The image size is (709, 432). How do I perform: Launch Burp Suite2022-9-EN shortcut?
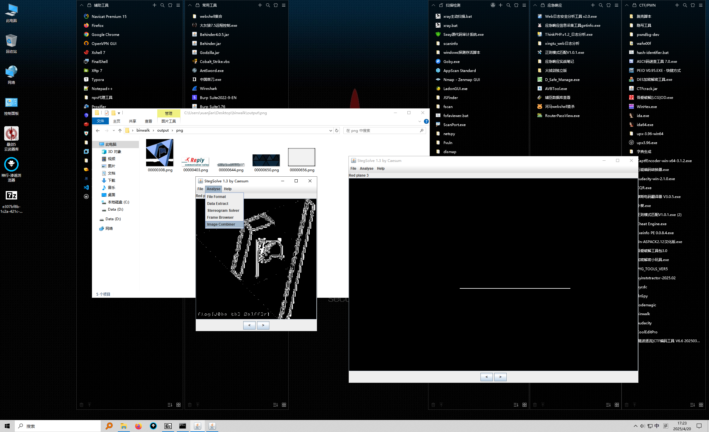tap(218, 98)
